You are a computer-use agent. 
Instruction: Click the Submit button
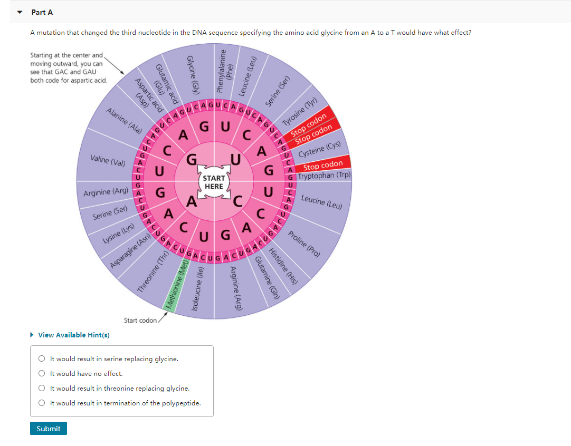[48, 428]
